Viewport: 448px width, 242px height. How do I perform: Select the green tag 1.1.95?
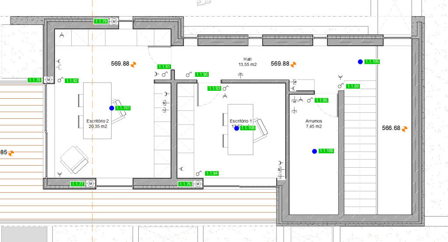coord(322,100)
